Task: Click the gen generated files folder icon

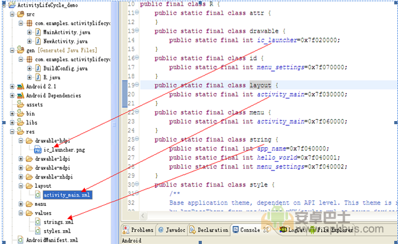Action: [21, 50]
